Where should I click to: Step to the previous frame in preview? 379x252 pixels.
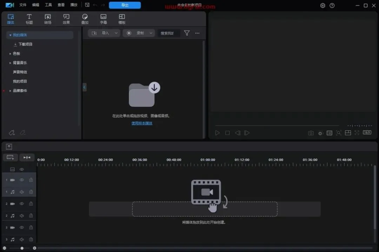point(237,133)
